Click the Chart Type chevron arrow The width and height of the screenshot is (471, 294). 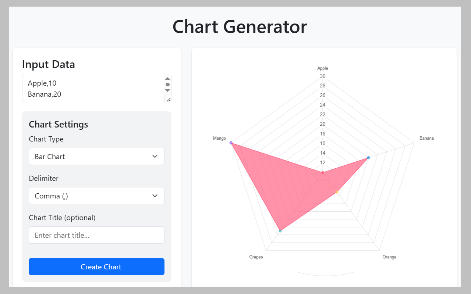[155, 157]
